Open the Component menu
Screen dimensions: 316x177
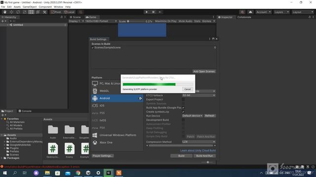pos(45,7)
